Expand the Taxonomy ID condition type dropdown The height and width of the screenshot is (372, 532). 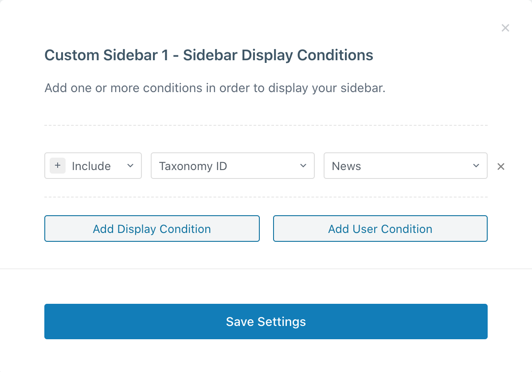(232, 166)
